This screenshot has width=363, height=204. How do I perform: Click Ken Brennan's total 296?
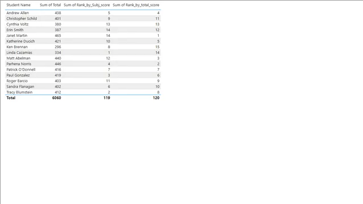pyautogui.click(x=58, y=47)
